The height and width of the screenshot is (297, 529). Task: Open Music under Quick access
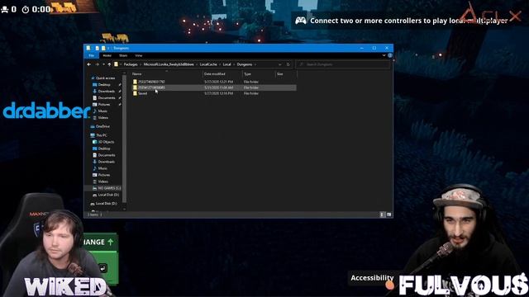coord(102,111)
